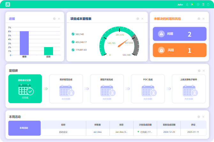The width and height of the screenshot is (214, 142).
Task: Open settings gear of 进展 panel
Action: point(54,19)
